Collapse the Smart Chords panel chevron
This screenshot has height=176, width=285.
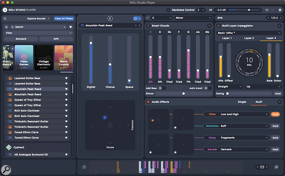point(209,26)
